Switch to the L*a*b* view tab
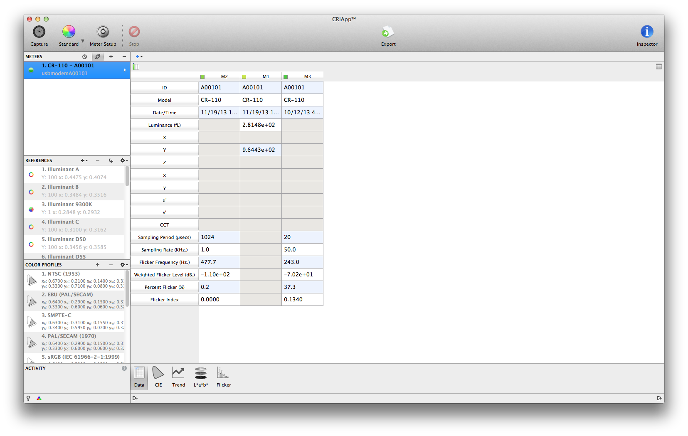The width and height of the screenshot is (688, 436). coord(201,377)
